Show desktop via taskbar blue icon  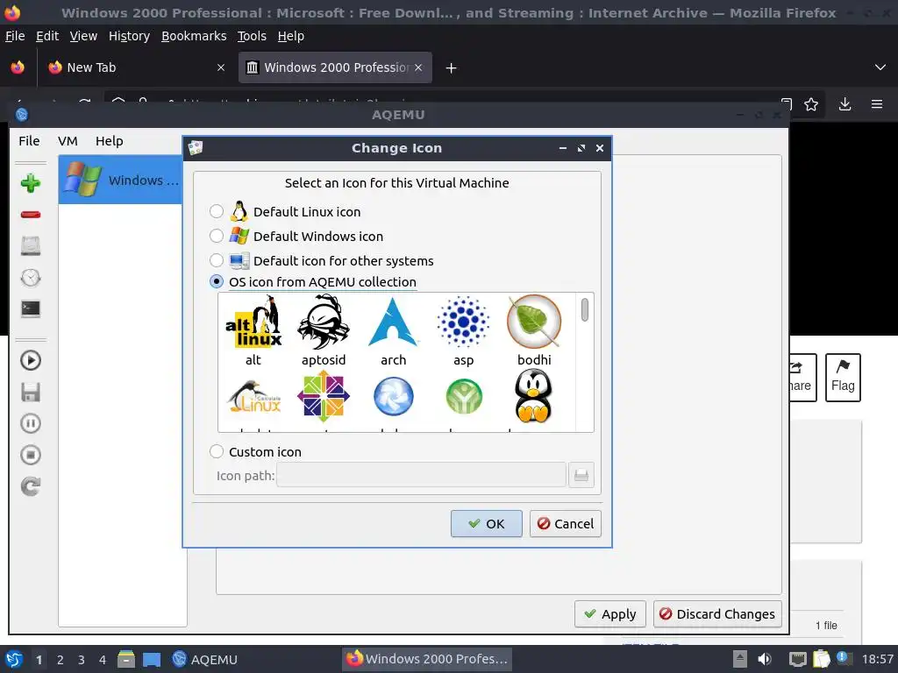(151, 659)
